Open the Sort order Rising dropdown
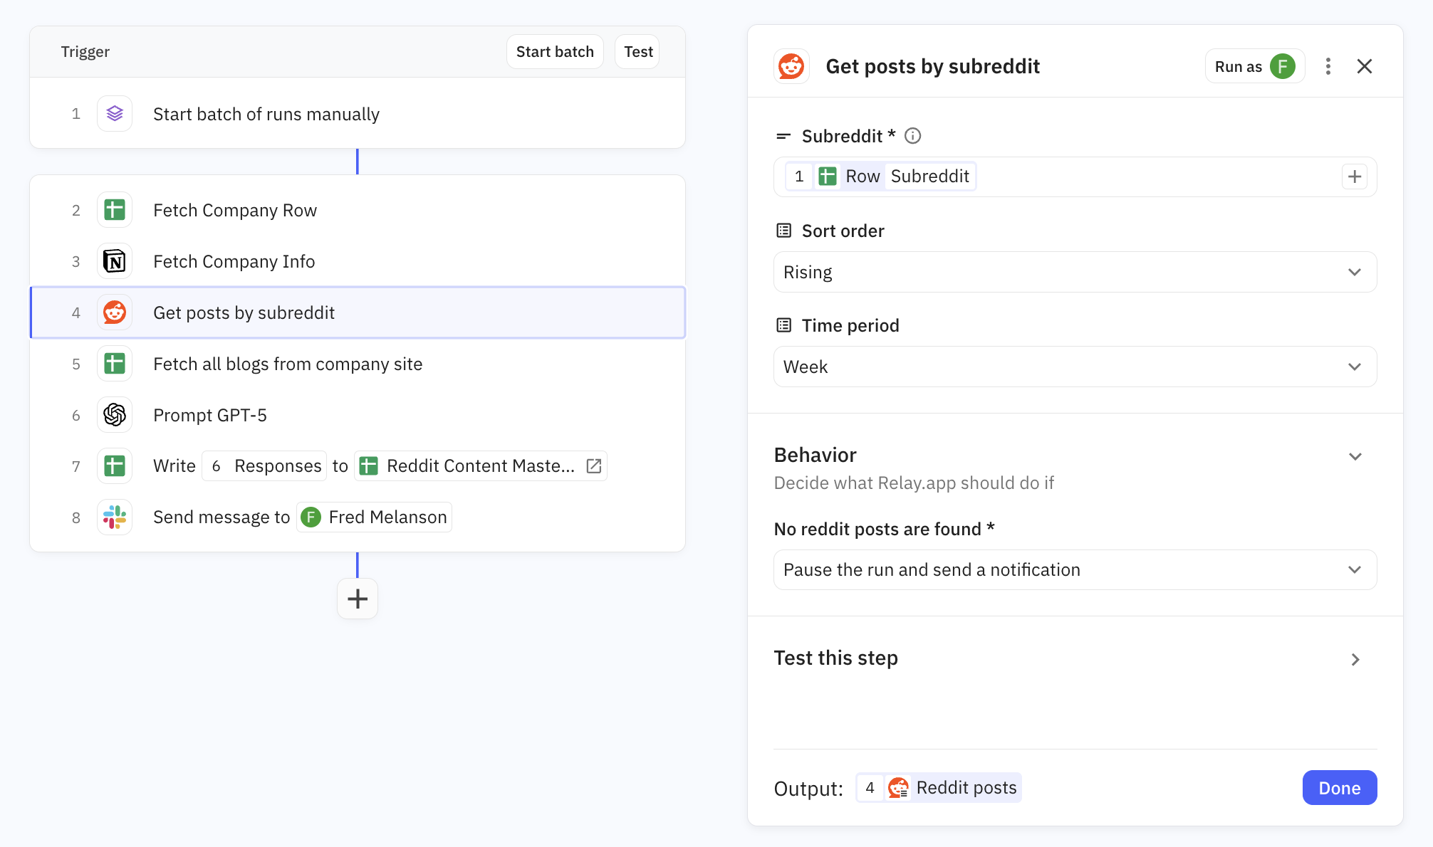This screenshot has height=847, width=1433. point(1074,272)
